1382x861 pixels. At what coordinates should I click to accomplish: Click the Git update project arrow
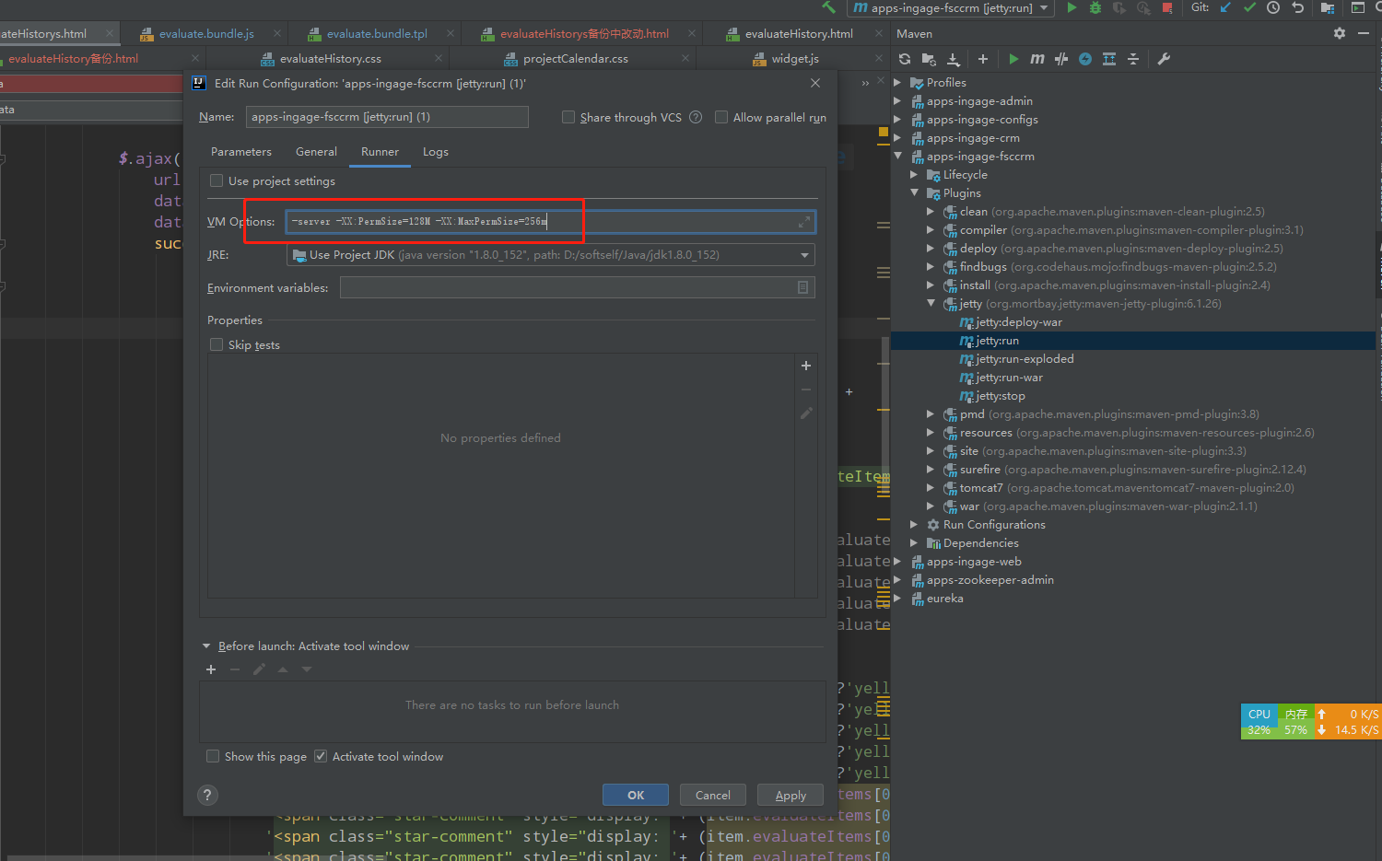point(1225,7)
